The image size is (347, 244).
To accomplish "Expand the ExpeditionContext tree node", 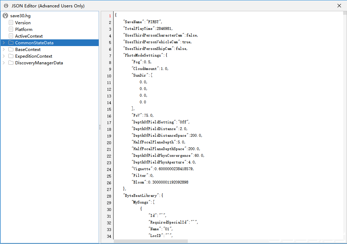I will coord(4,56).
